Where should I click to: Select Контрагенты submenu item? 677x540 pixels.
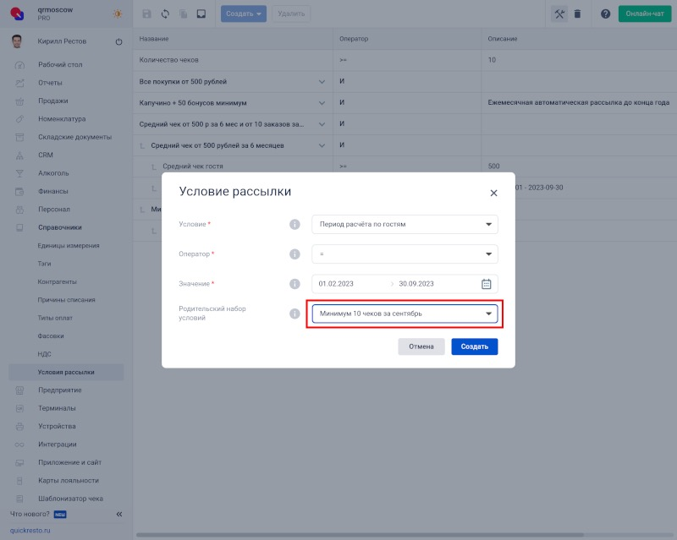pos(57,281)
